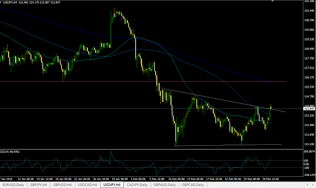Click the 120.700 price axis label
Image resolution: width=316 pixels, height=188 pixels.
(x=309, y=20)
